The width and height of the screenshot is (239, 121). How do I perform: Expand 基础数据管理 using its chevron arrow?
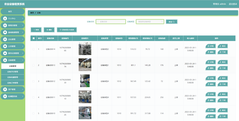pyautogui.click(x=23, y=32)
